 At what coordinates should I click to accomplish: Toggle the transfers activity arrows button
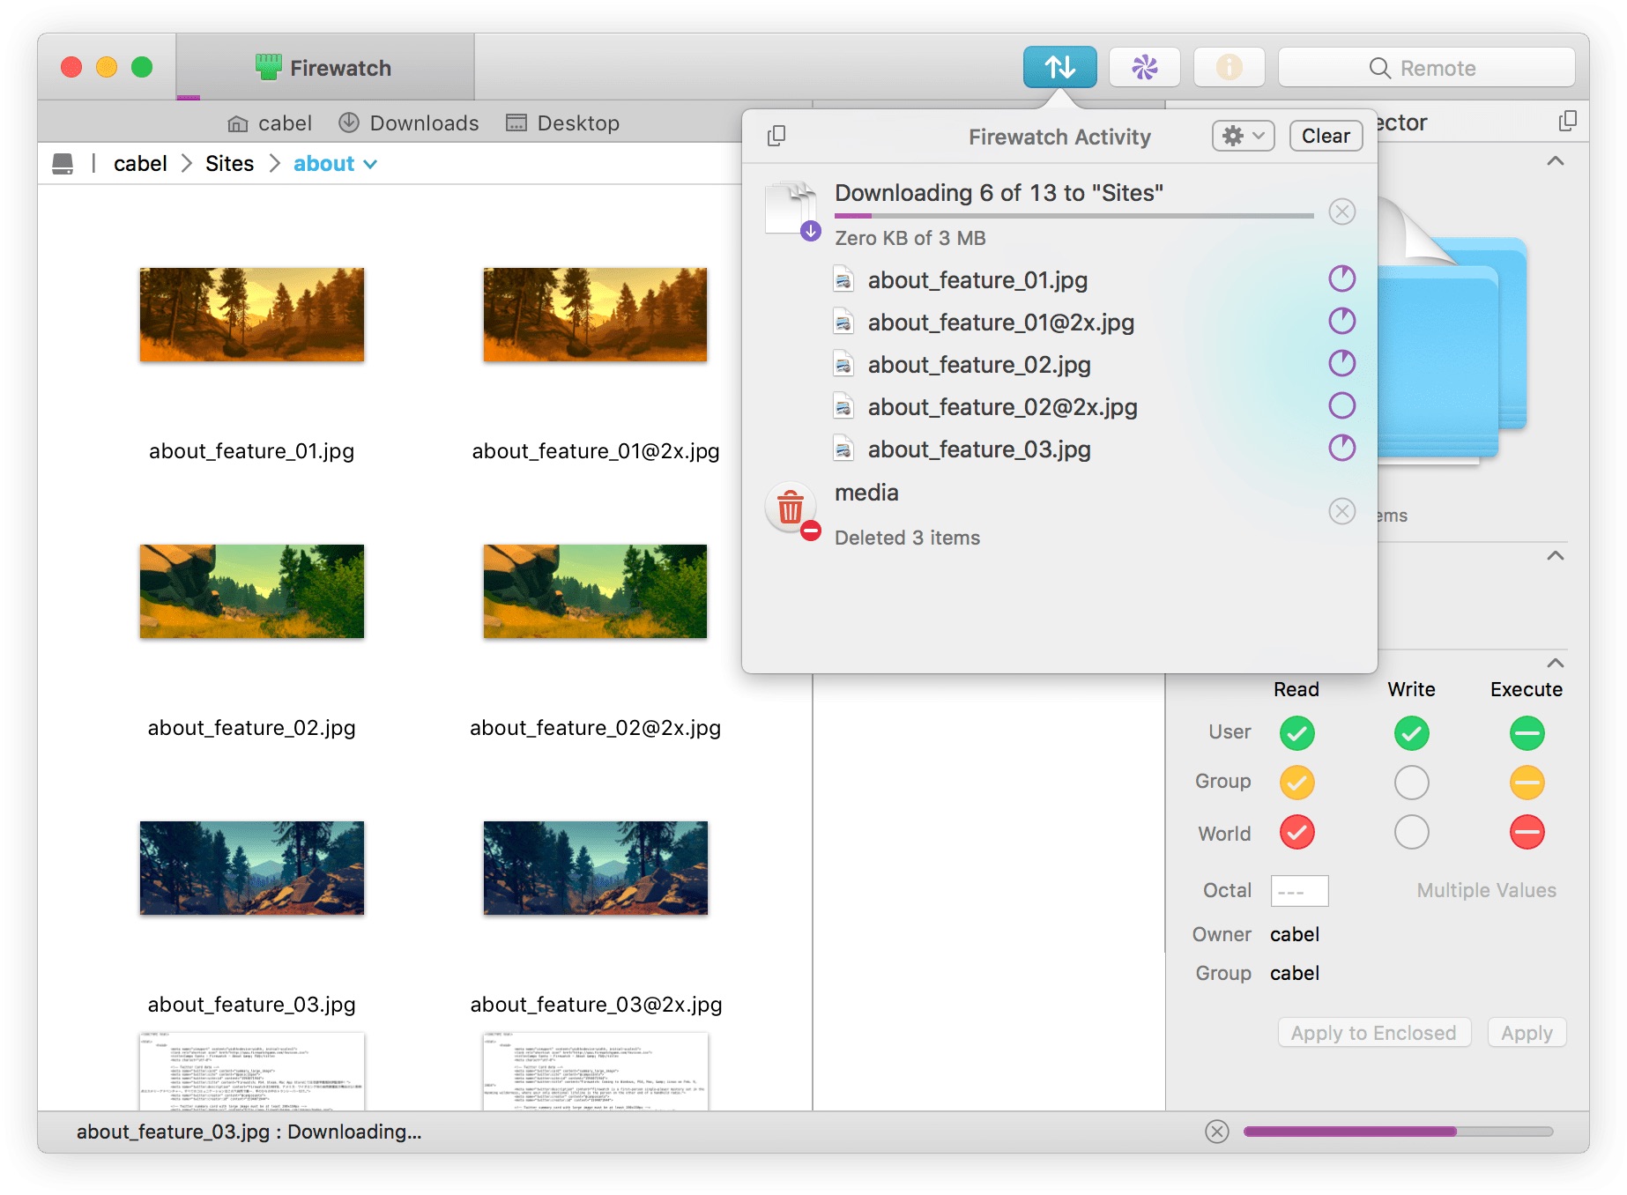coord(1059,67)
